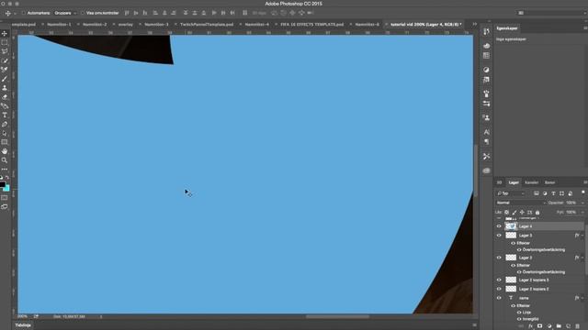Viewport: 588px width, 330px height.
Task: Enable the Visa omr.kontroller checkbox
Action: 82,13
